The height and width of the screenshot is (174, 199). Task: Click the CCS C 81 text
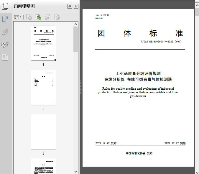pos(99,18)
